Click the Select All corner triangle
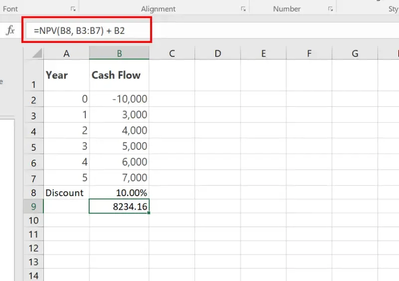The height and width of the screenshot is (281, 399). click(x=37, y=53)
